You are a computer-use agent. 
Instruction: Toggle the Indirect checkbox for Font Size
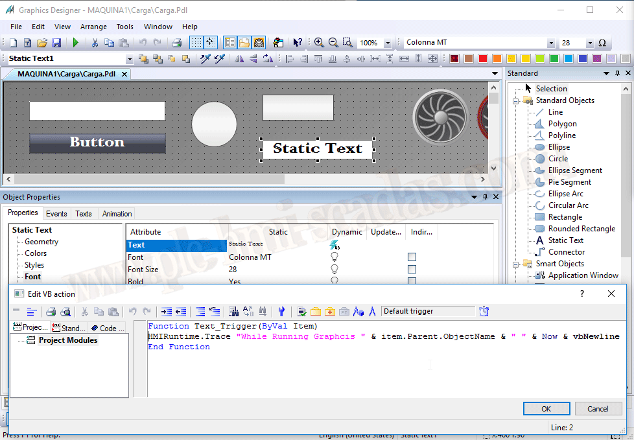[412, 270]
